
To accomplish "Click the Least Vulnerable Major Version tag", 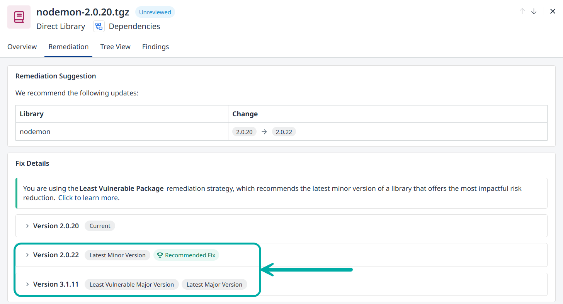I will (131, 285).
